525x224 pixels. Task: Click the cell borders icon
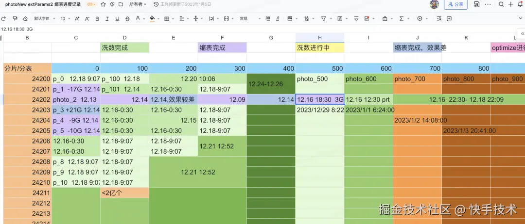tap(167, 19)
